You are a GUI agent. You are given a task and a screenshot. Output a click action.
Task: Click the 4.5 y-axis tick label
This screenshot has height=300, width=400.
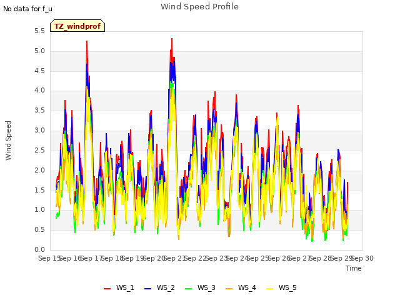[x=39, y=71]
